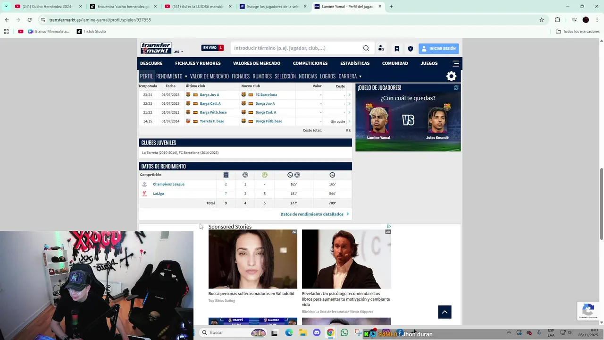
Task: Open FC Barcelona club link
Action: click(x=266, y=95)
